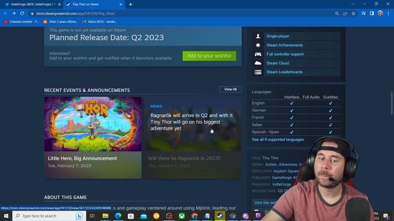
Task: Close the Tiny Thor on Steam tab
Action: pos(121,4)
